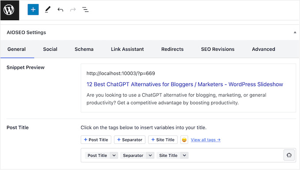Open the SEO Revisions tab

click(x=218, y=49)
